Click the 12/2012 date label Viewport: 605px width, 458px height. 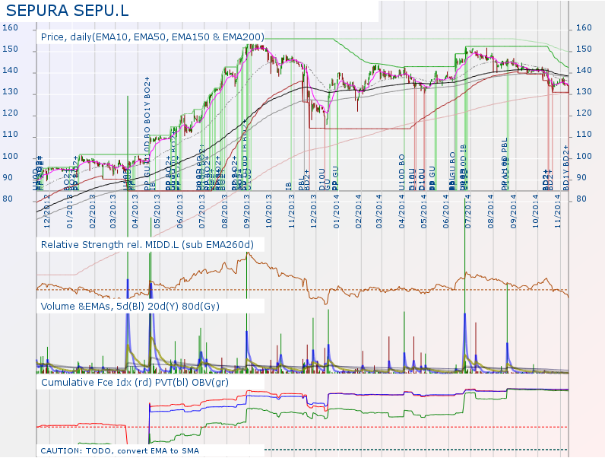pos(47,212)
